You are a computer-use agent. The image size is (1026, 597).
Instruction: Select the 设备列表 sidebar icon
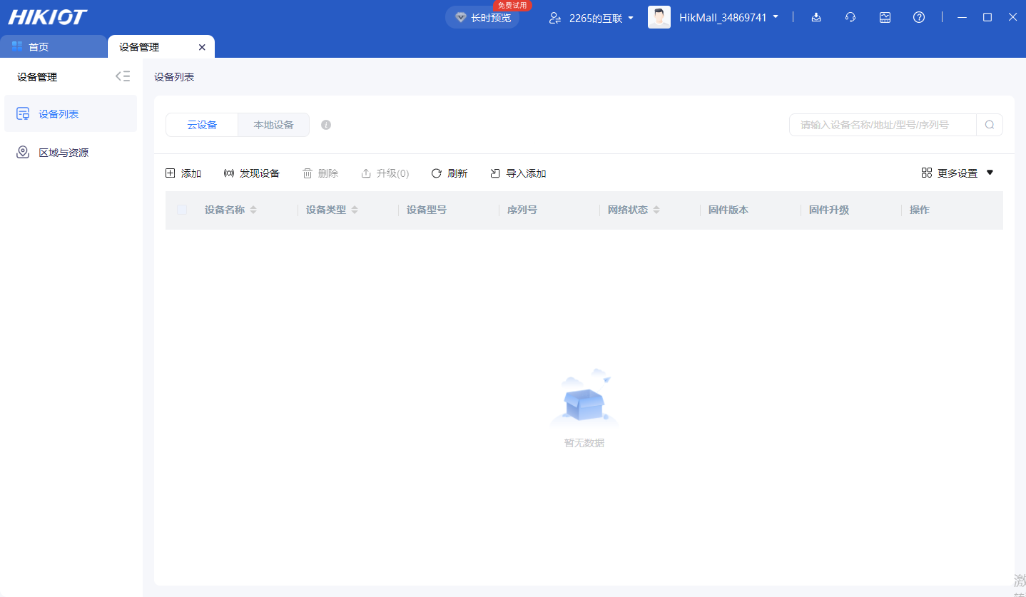pos(23,113)
